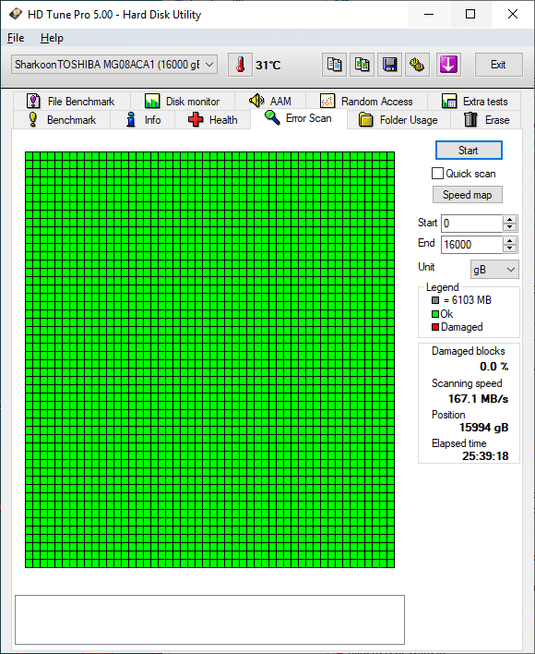Viewport: 535px width, 654px height.
Task: Save screenshot floppy disk icon
Action: pyautogui.click(x=389, y=65)
